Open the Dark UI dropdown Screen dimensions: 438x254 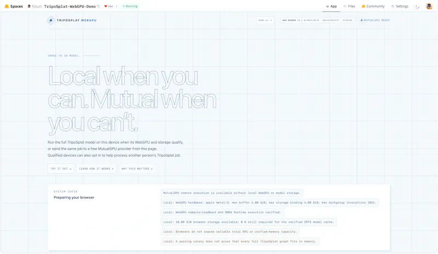pyautogui.click(x=265, y=20)
